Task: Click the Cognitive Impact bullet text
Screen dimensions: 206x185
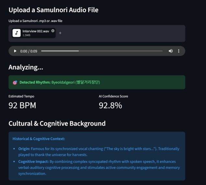Action: pos(99,168)
